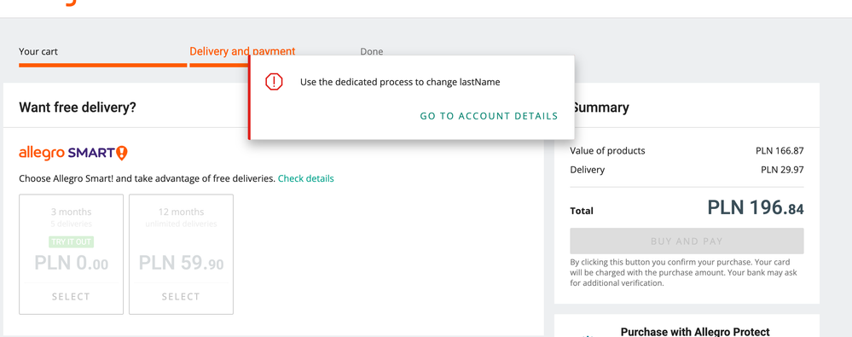Click the Summary heading
This screenshot has width=852, height=337.
point(600,107)
